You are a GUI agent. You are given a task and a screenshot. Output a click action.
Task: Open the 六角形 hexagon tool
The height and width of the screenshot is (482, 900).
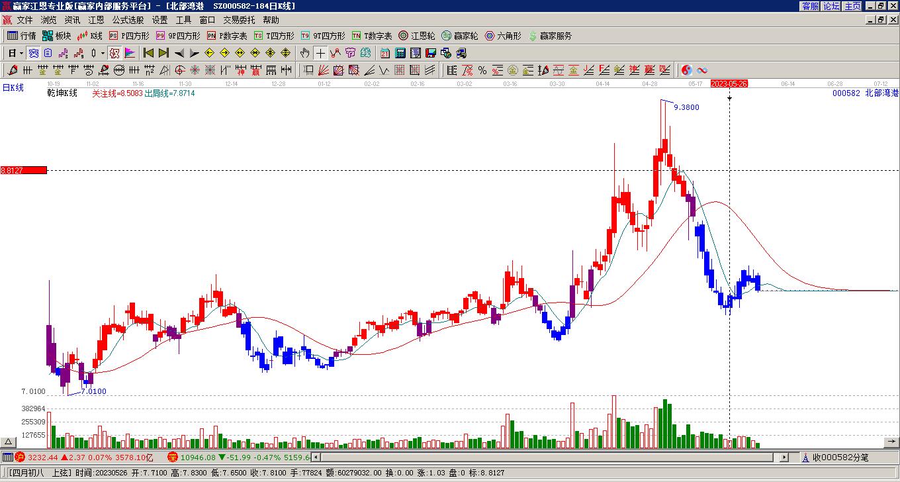point(503,36)
